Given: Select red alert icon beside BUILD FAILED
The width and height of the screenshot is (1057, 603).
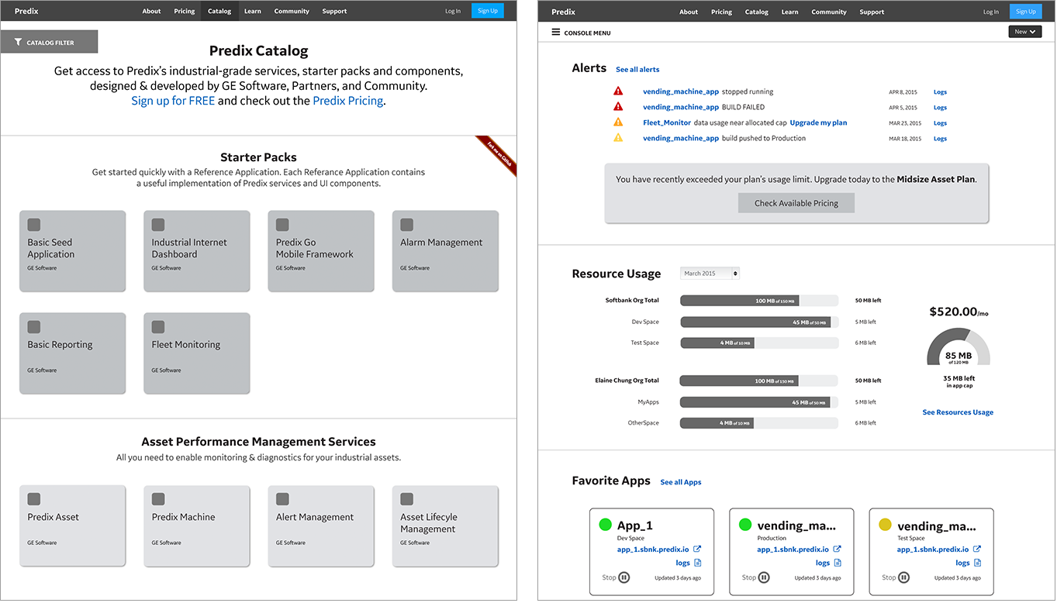Looking at the screenshot, I should 618,107.
